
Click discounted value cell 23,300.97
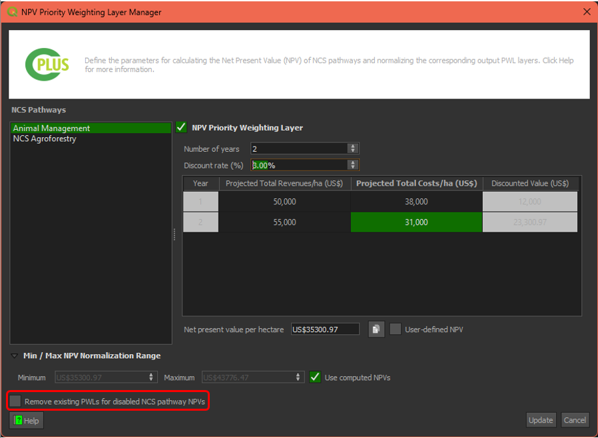tap(530, 222)
